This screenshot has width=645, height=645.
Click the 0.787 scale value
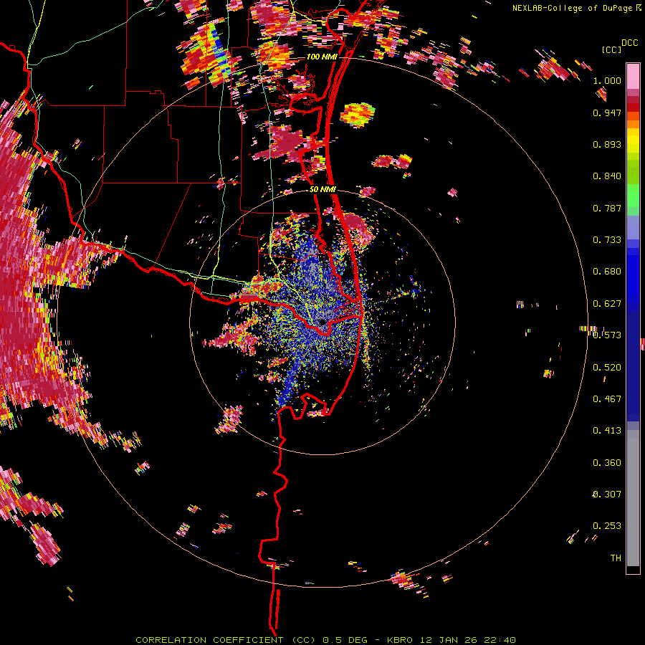(x=607, y=208)
